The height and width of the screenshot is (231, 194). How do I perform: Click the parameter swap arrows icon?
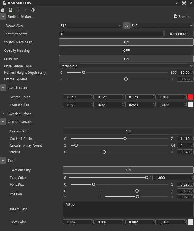(18, 10)
